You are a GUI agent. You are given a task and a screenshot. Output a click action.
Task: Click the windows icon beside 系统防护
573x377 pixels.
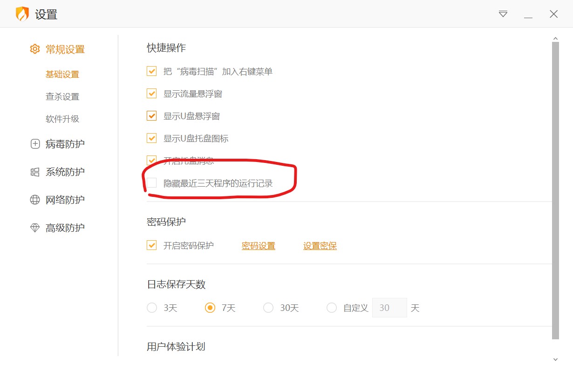point(35,172)
